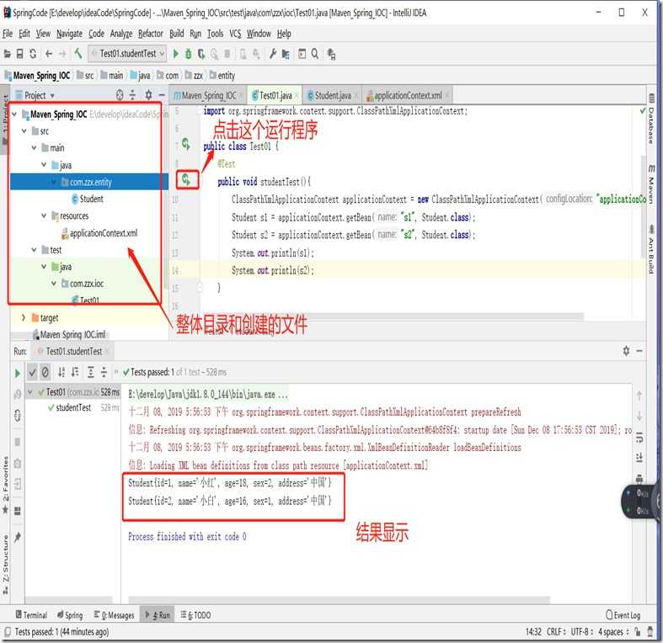Collapse all test results icon
The height and width of the screenshot is (643, 663).
pyautogui.click(x=104, y=372)
